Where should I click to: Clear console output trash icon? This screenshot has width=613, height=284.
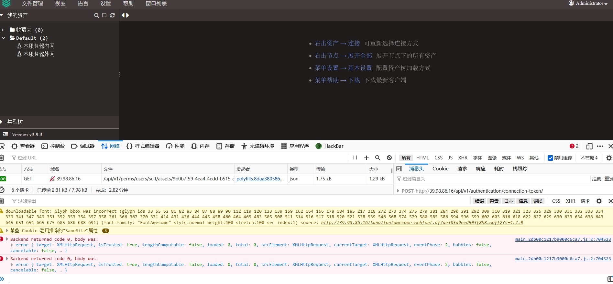[x=2, y=201]
